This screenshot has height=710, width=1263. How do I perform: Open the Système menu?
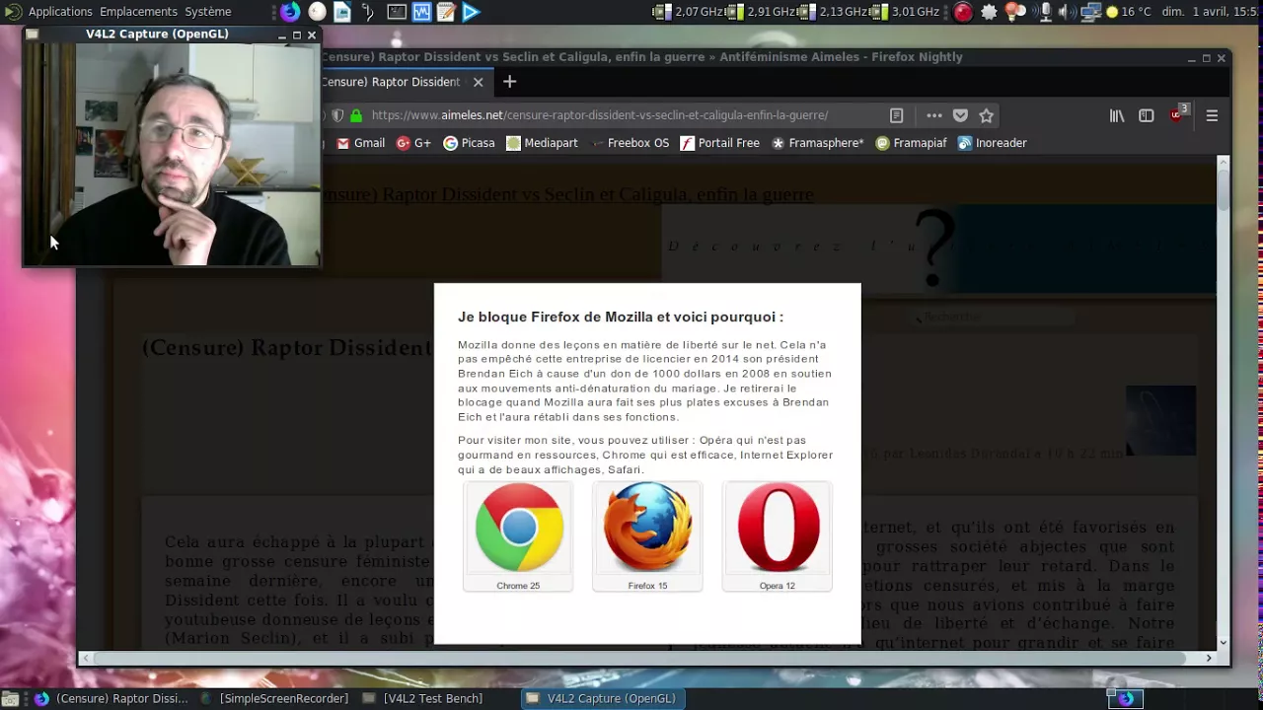tap(208, 12)
